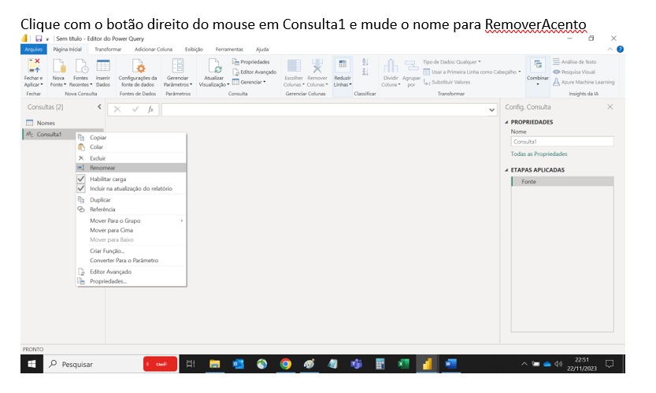Click Todas as Propriedades link
Viewport: 656px width, 393px height.
539,154
